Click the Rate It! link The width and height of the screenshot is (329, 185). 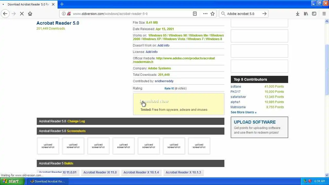point(169,88)
